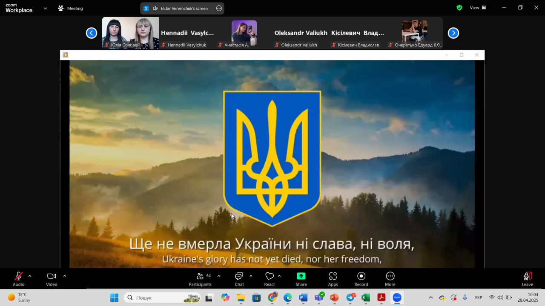
Task: Switch to Google Chrome on taskbar
Action: tap(272, 297)
